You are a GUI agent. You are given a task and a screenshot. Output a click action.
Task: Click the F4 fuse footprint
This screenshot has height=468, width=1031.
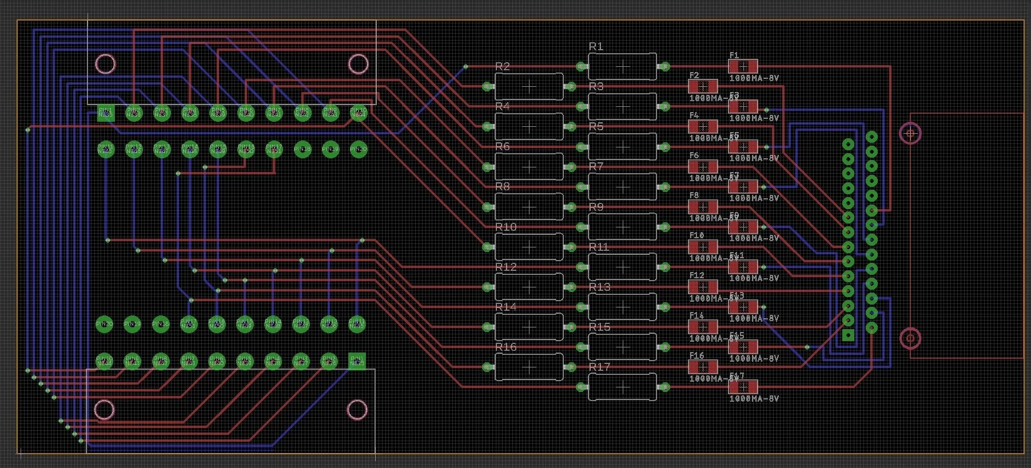703,127
